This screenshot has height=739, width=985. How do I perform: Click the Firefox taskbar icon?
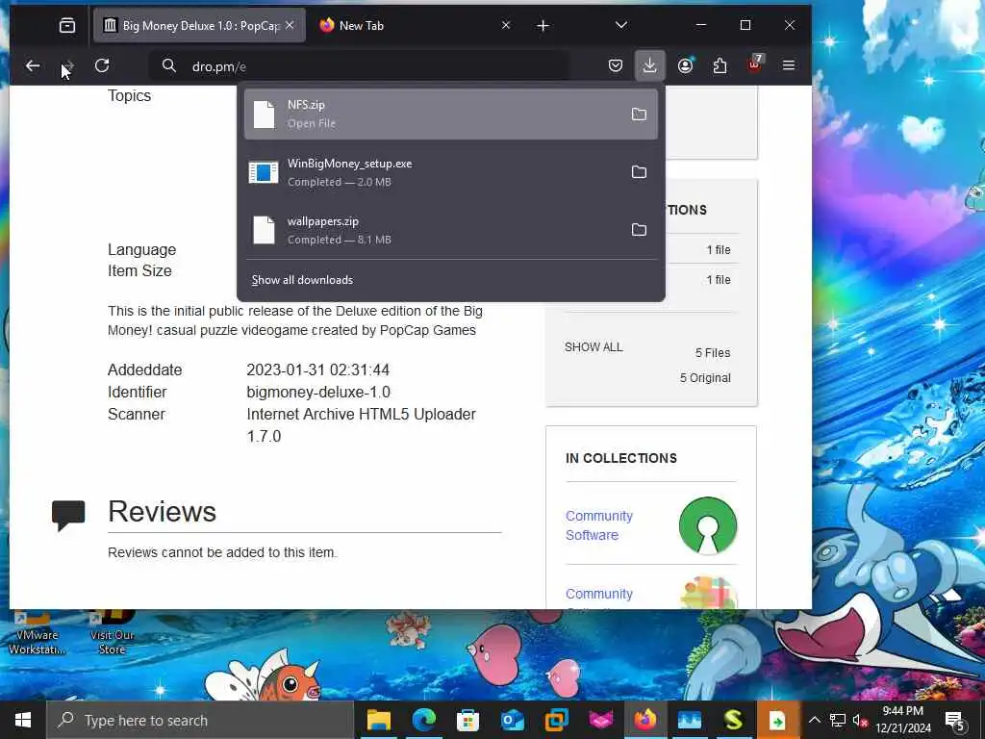pos(645,720)
